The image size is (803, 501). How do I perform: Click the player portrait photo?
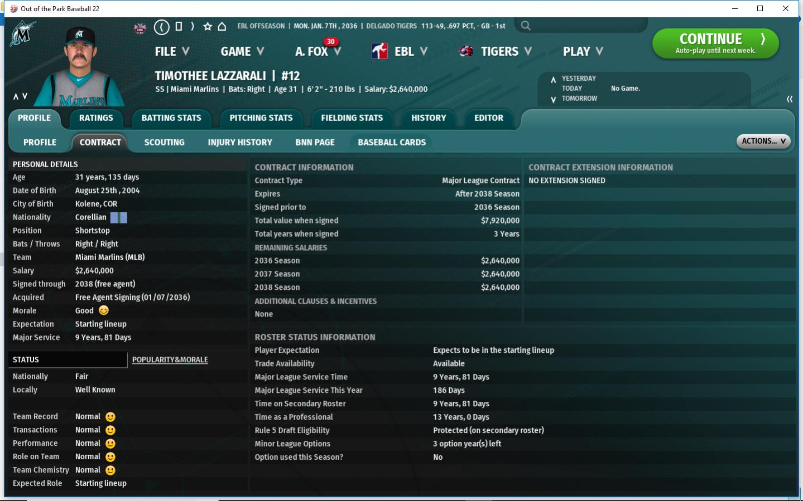[x=80, y=67]
